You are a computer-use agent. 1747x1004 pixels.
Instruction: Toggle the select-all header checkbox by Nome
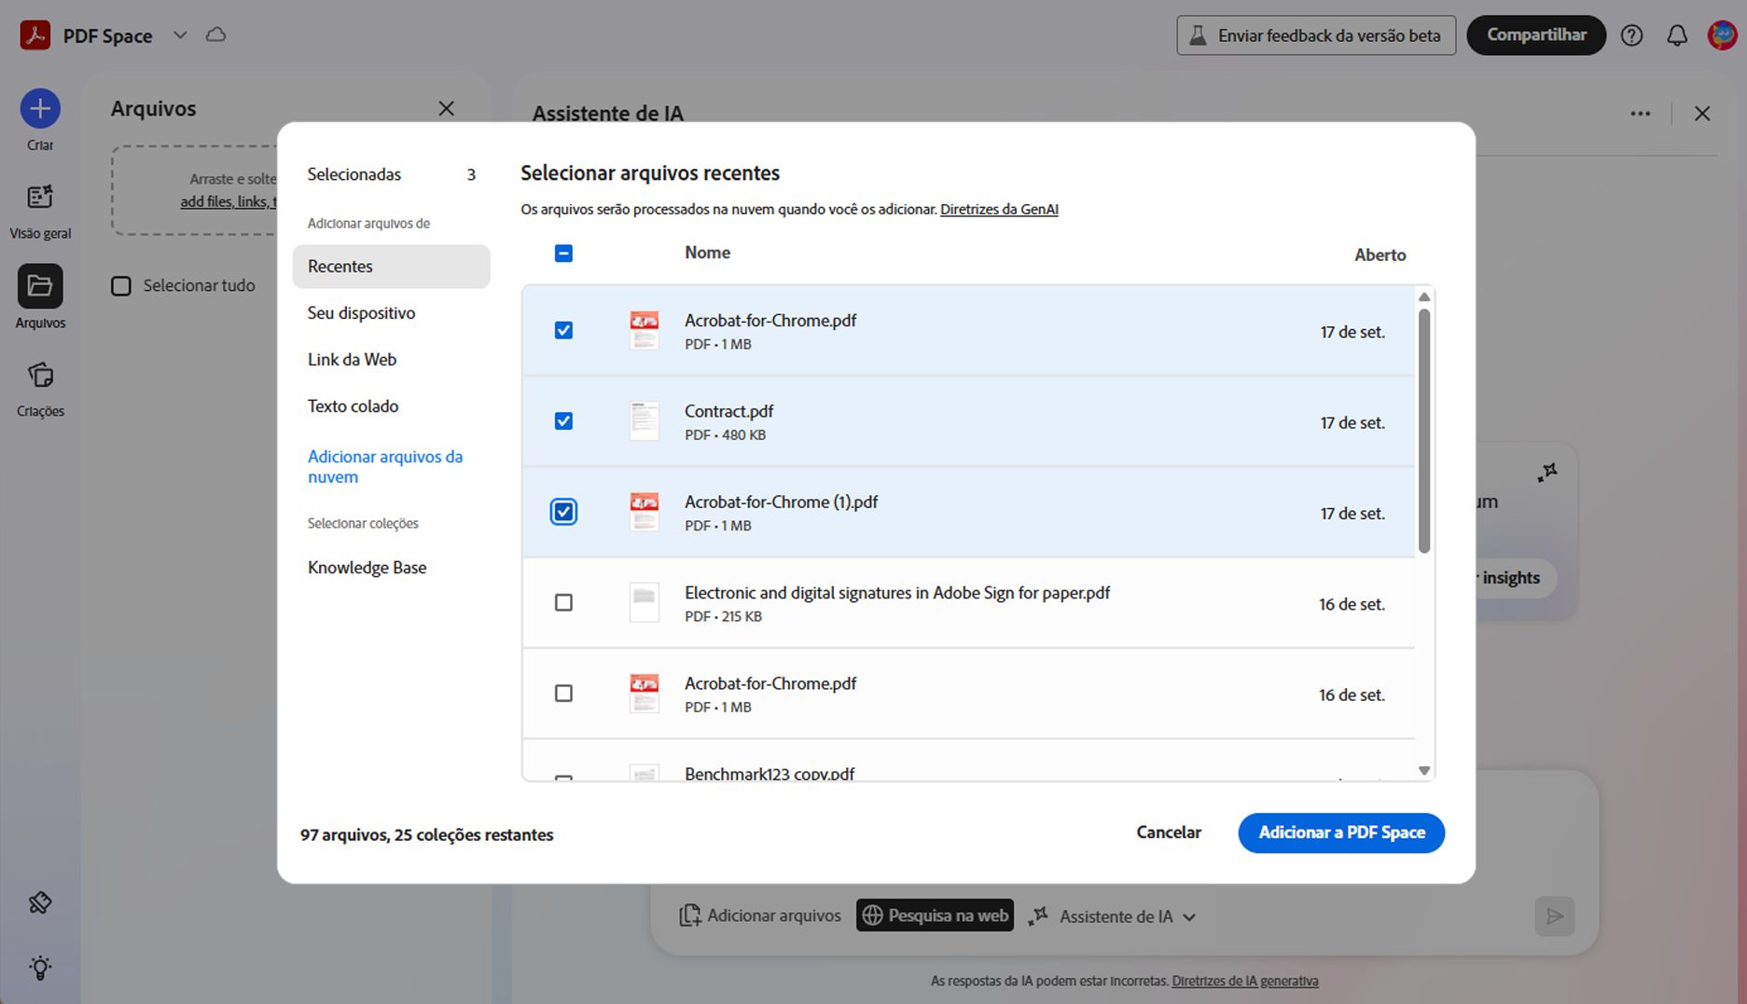click(x=563, y=254)
